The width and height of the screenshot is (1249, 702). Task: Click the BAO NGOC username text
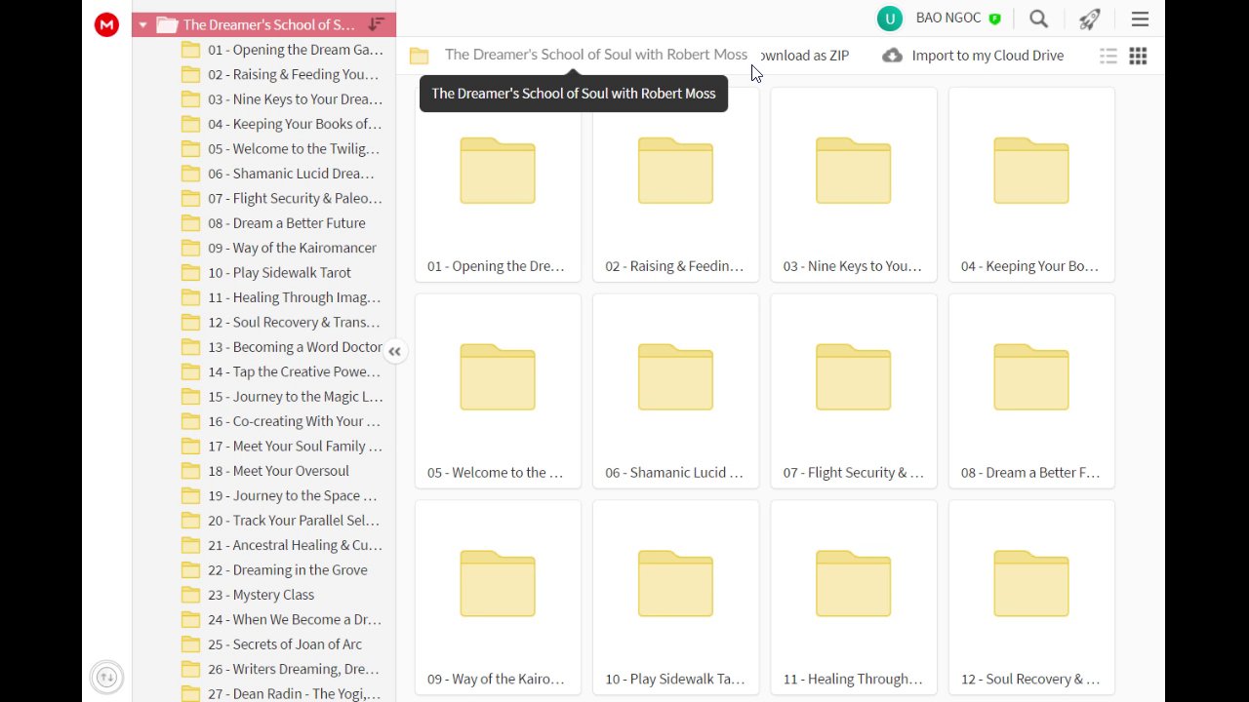coord(949,19)
